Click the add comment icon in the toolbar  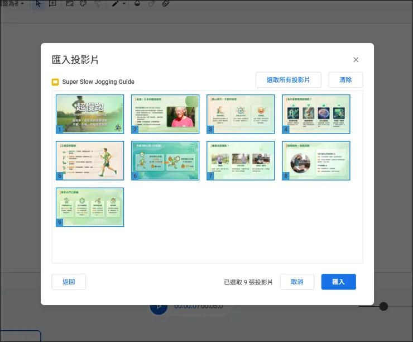(52, 4)
